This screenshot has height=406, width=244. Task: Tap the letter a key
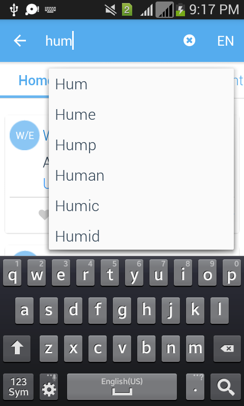click(x=24, y=310)
